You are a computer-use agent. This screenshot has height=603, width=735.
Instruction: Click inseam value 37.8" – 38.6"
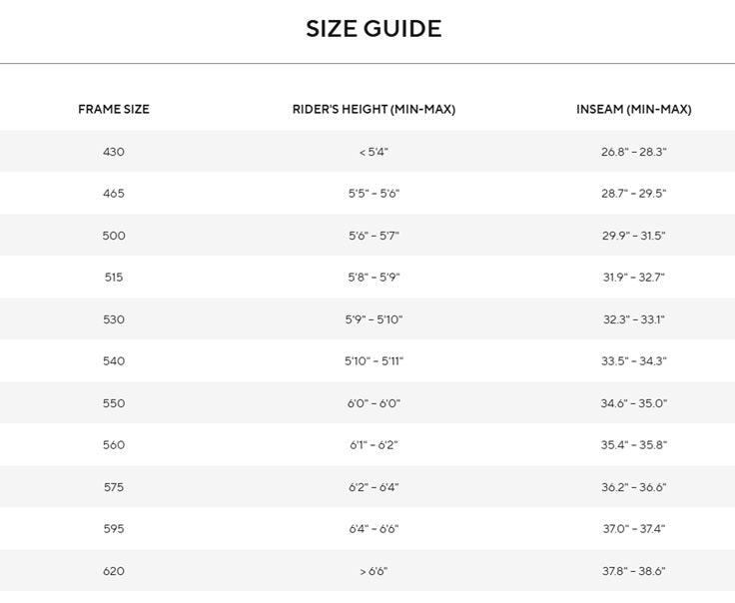(634, 571)
